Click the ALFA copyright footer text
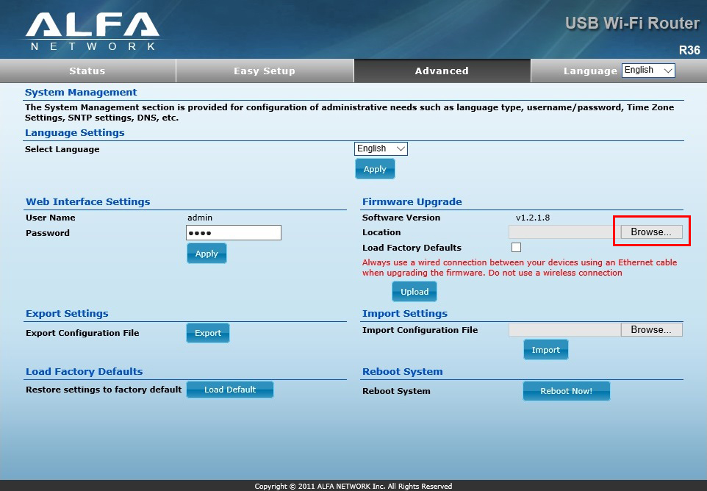This screenshot has height=491, width=707. click(x=353, y=486)
